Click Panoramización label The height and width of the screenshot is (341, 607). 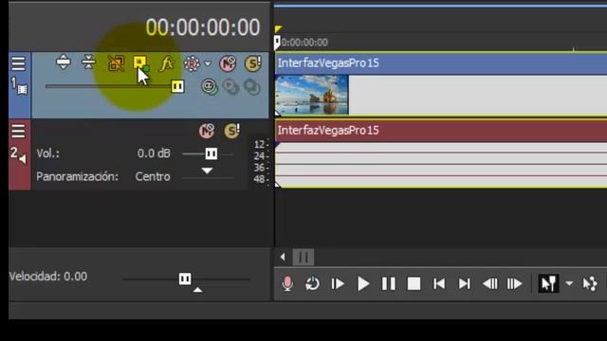point(77,177)
